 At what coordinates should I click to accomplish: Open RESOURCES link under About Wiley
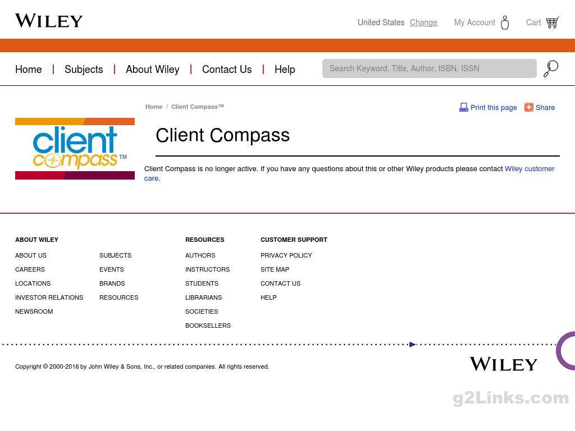click(x=119, y=297)
